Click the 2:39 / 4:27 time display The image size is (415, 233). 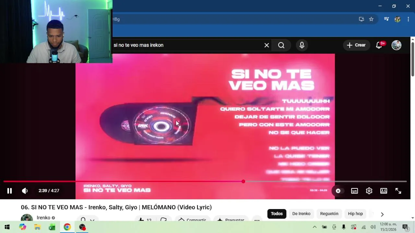tap(49, 191)
